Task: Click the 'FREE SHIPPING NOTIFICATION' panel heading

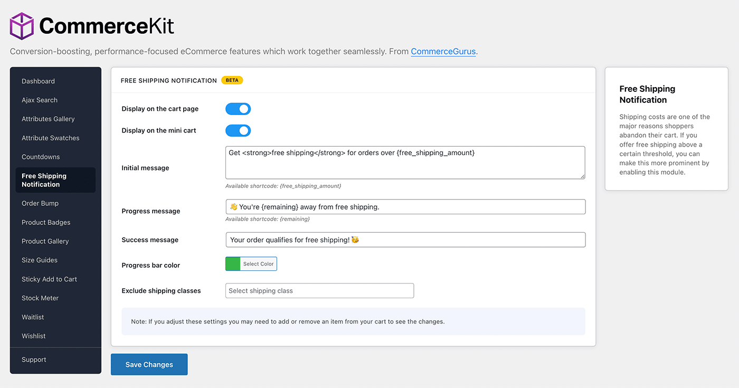Action: pos(169,81)
